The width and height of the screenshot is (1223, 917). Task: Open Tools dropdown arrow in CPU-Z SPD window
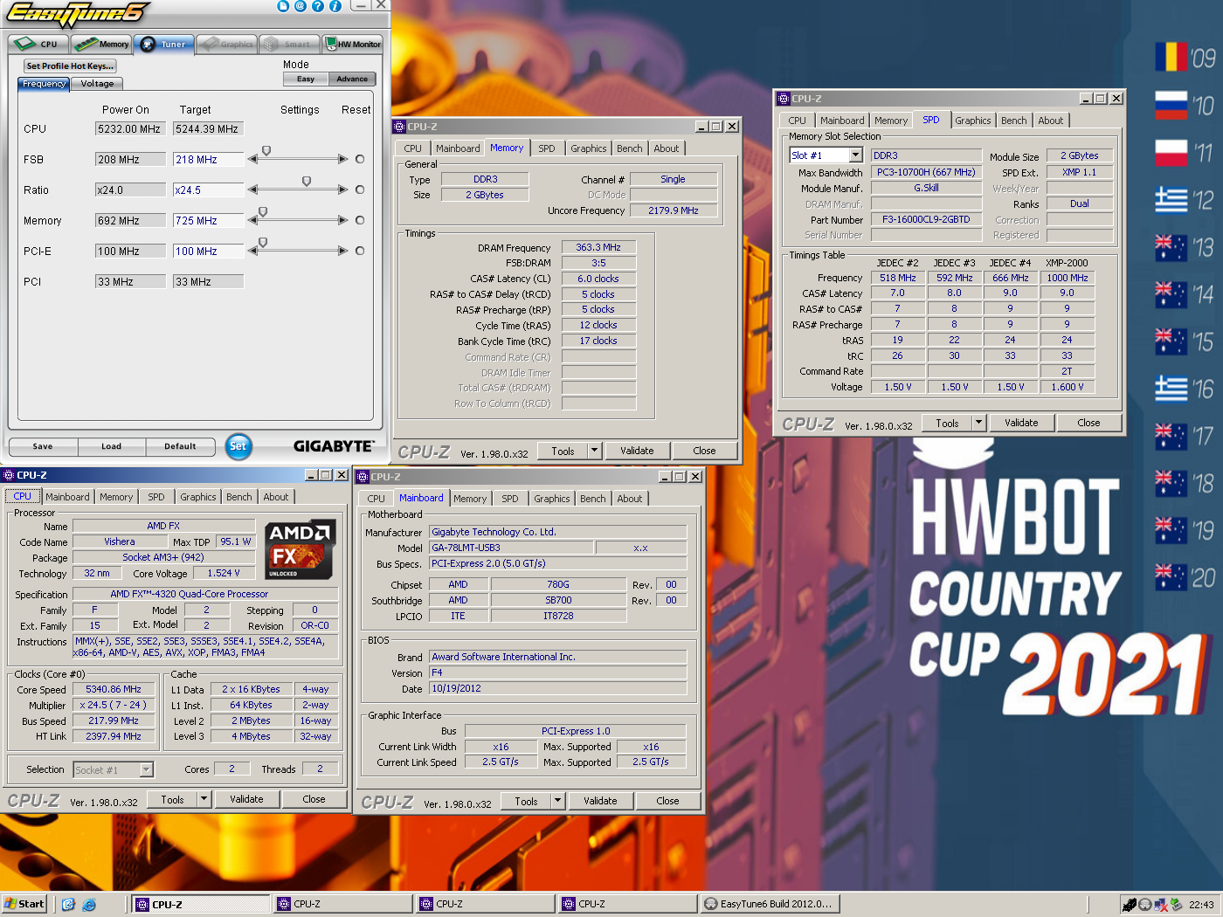click(x=978, y=423)
